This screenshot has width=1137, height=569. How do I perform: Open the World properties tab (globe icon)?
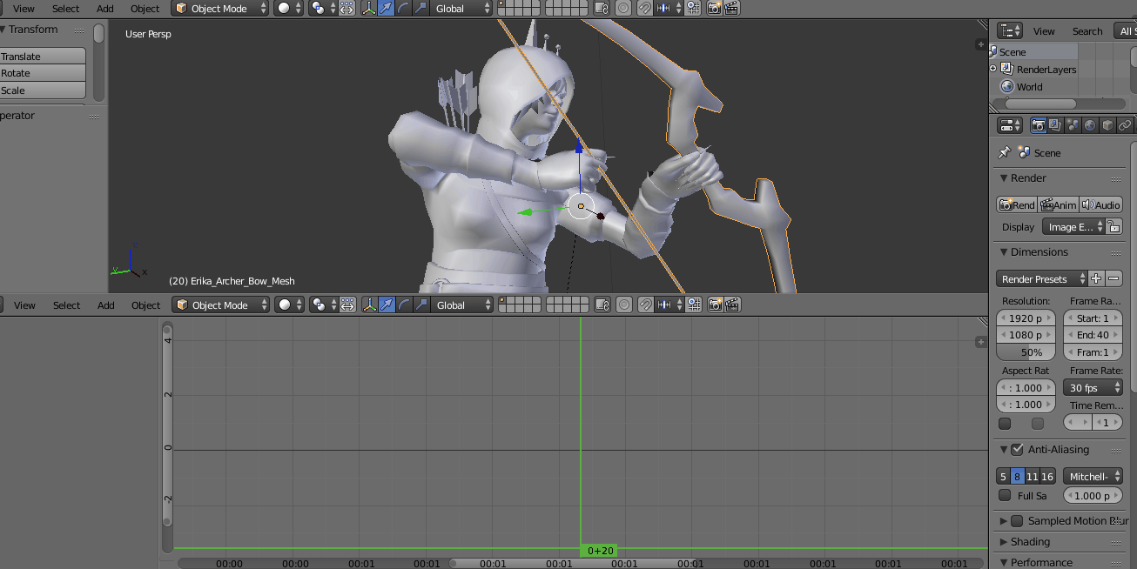(x=1089, y=124)
